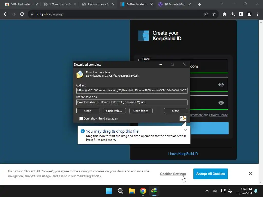Dismiss the cookie banner with X
263x197 pixels.
(x=250, y=174)
